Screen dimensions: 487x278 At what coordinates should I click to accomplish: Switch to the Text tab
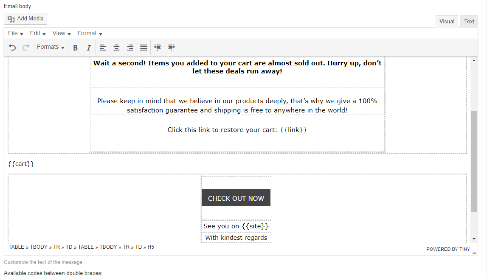tap(469, 22)
